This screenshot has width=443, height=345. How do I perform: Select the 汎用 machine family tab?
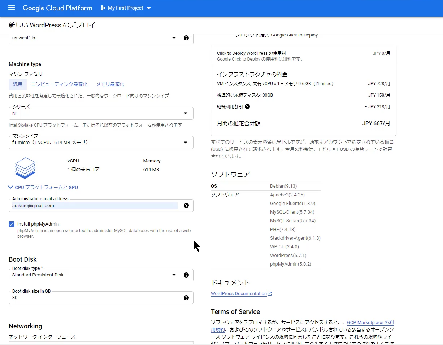(x=18, y=84)
